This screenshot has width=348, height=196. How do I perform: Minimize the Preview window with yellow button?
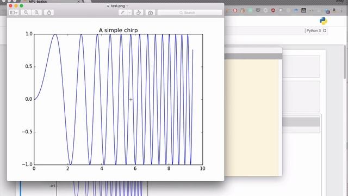point(16,6)
